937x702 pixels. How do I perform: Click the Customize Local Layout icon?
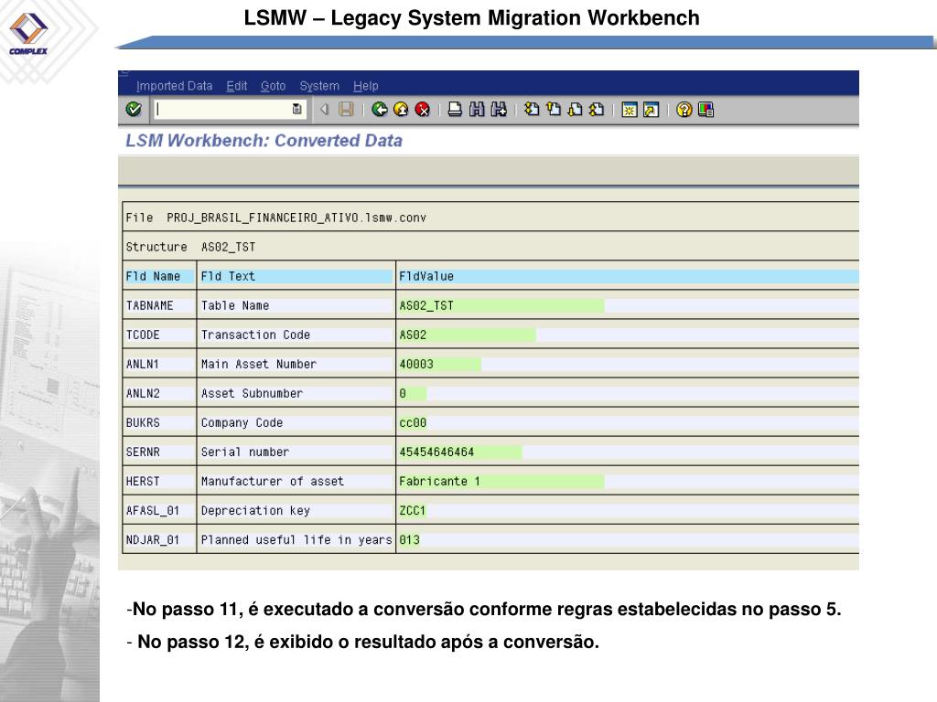705,110
